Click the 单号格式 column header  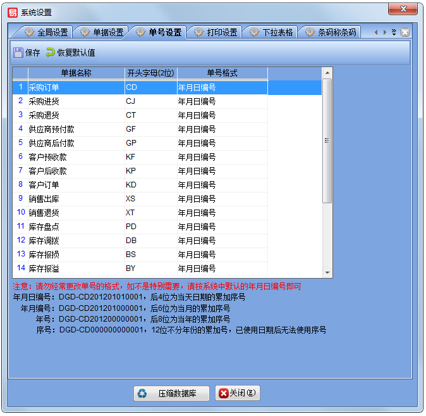coord(222,73)
